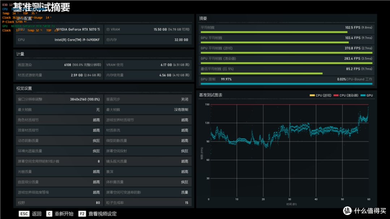The width and height of the screenshot is (390, 219).
Task: Click the 最大帧数 row showing 没有限制
Action: pos(148,109)
